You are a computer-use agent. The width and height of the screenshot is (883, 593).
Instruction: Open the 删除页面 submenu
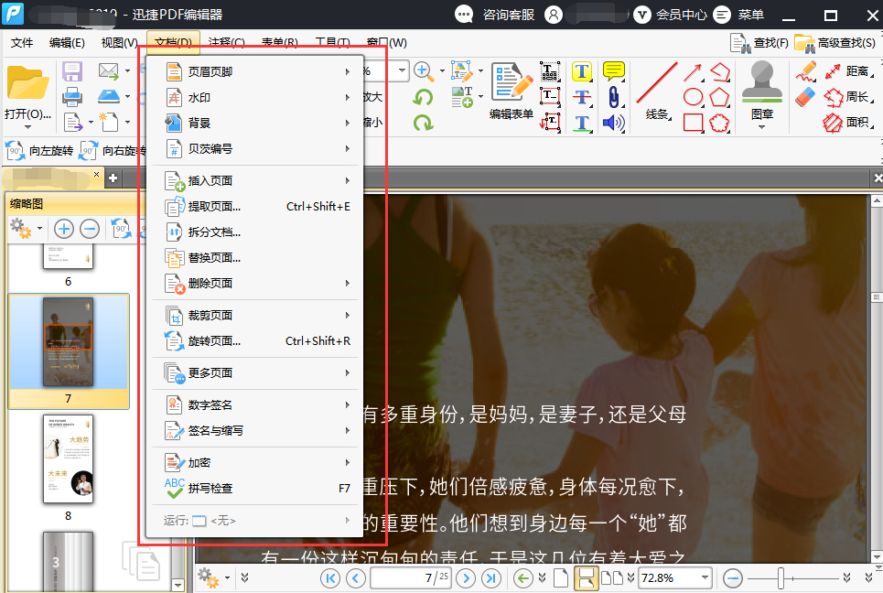[255, 284]
